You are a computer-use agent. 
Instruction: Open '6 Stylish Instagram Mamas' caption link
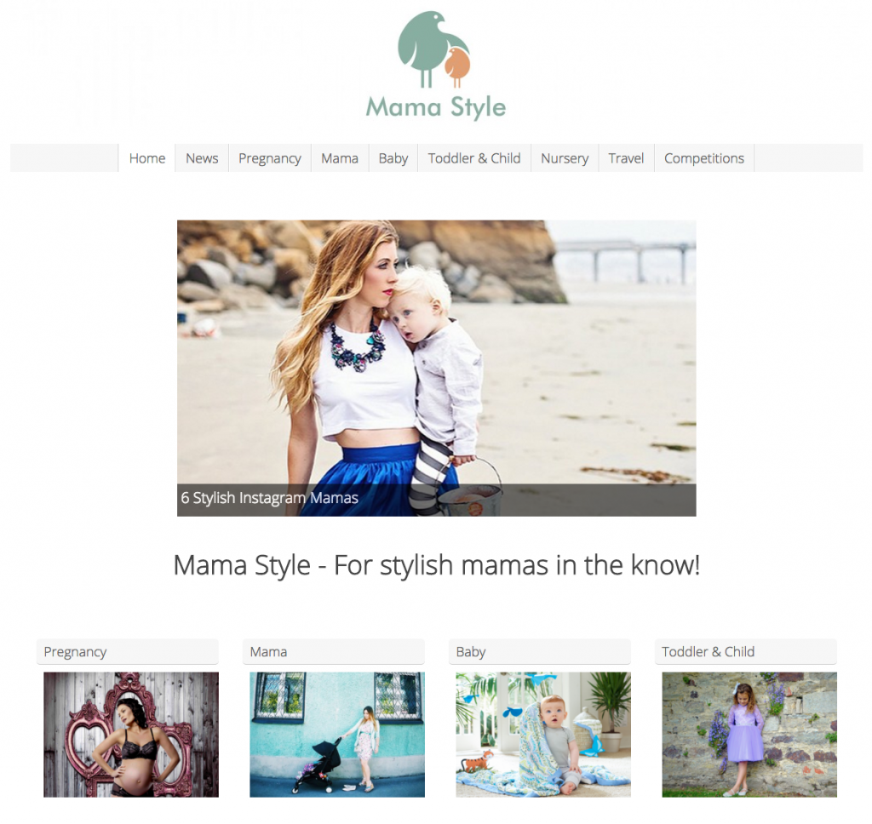(269, 498)
